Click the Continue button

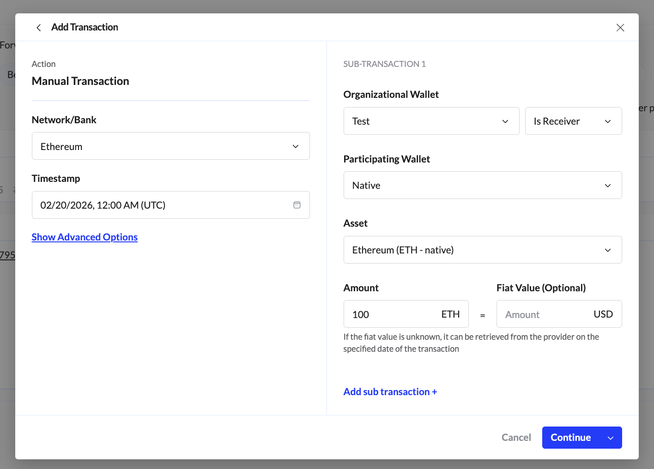click(570, 438)
